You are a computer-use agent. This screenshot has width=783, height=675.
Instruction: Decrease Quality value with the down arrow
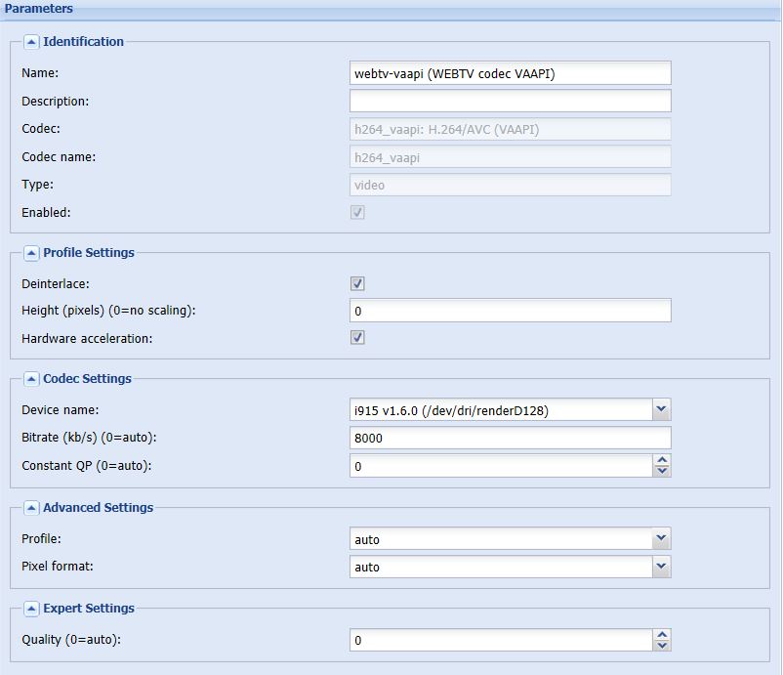click(662, 645)
